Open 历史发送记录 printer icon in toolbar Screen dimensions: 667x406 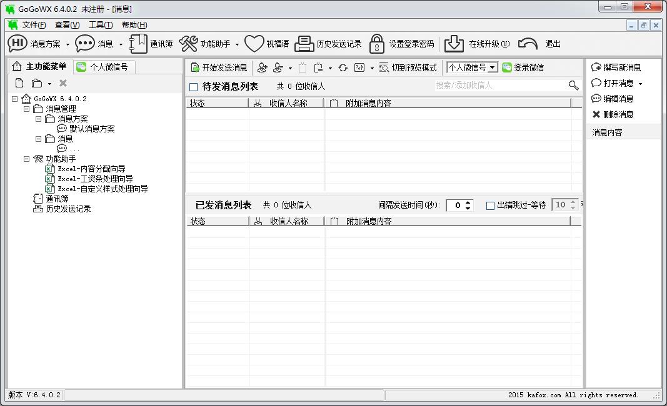(304, 43)
